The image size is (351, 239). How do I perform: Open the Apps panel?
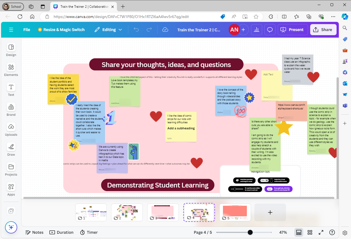[x=11, y=189]
